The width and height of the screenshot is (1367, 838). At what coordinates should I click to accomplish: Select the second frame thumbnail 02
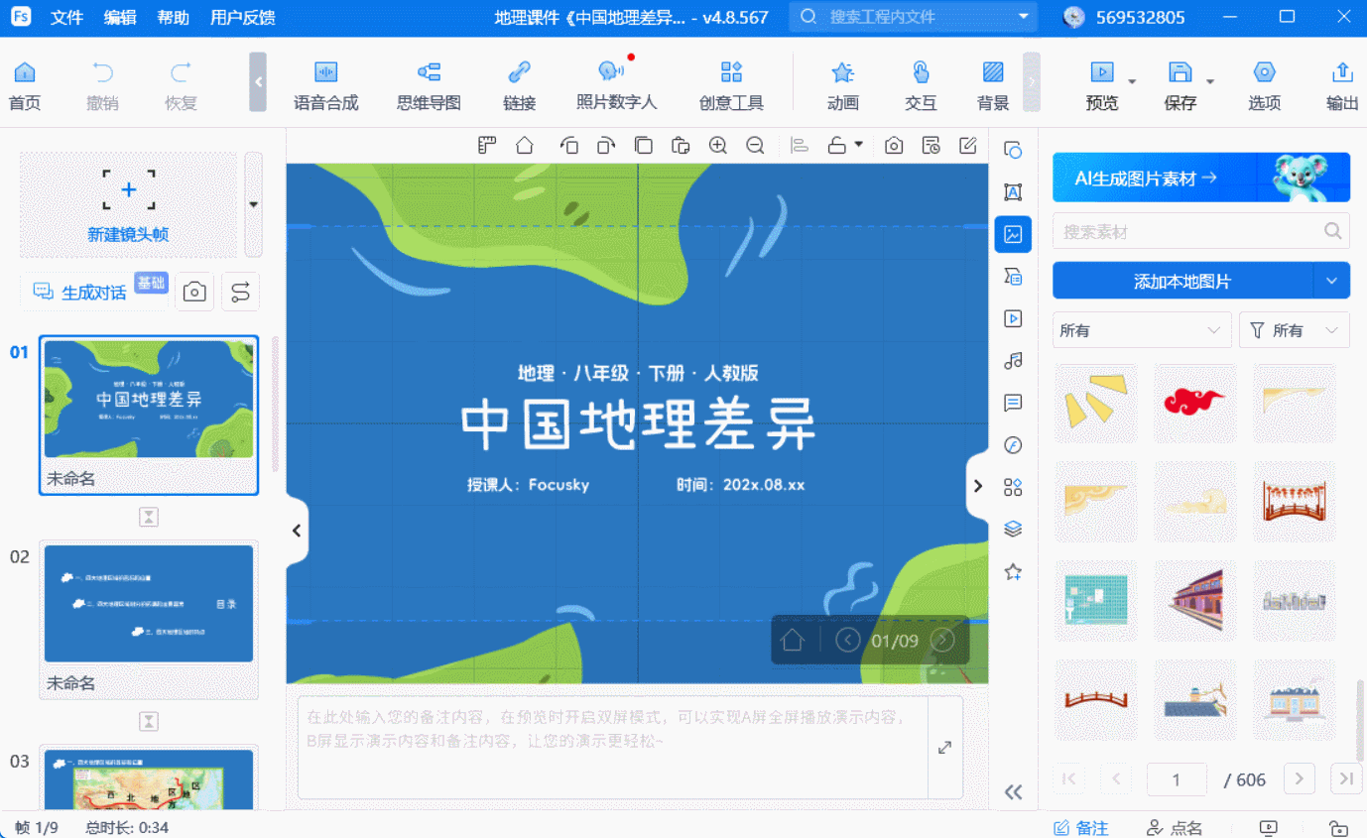coord(148,603)
